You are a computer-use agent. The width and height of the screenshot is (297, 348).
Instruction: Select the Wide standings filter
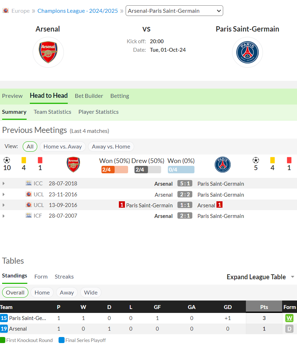(x=91, y=292)
